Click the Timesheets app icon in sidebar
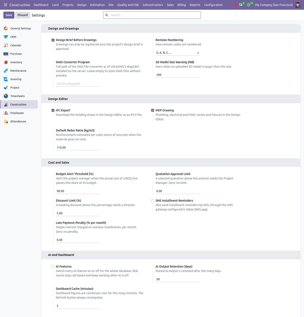This screenshot has width=304, height=317. click(x=6, y=96)
